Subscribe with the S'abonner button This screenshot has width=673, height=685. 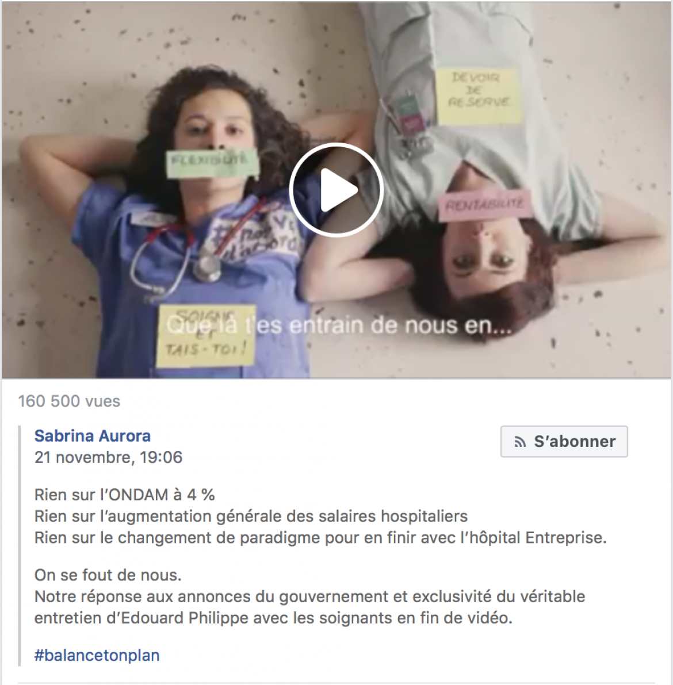[564, 442]
